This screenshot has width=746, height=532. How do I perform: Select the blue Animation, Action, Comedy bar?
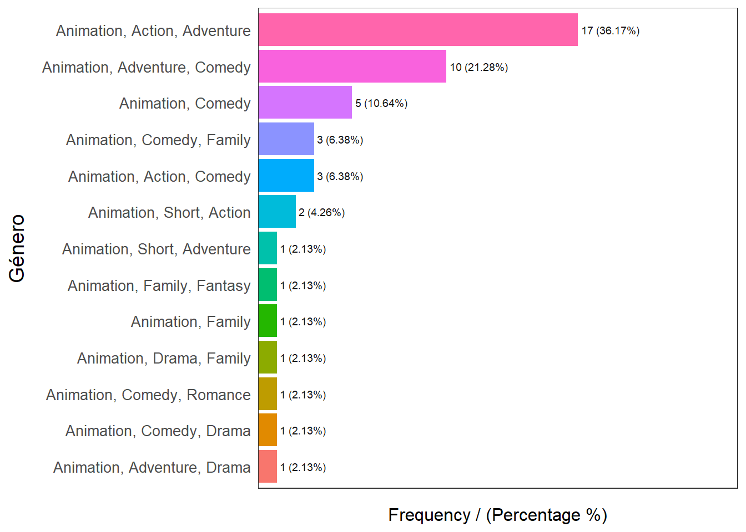point(286,176)
